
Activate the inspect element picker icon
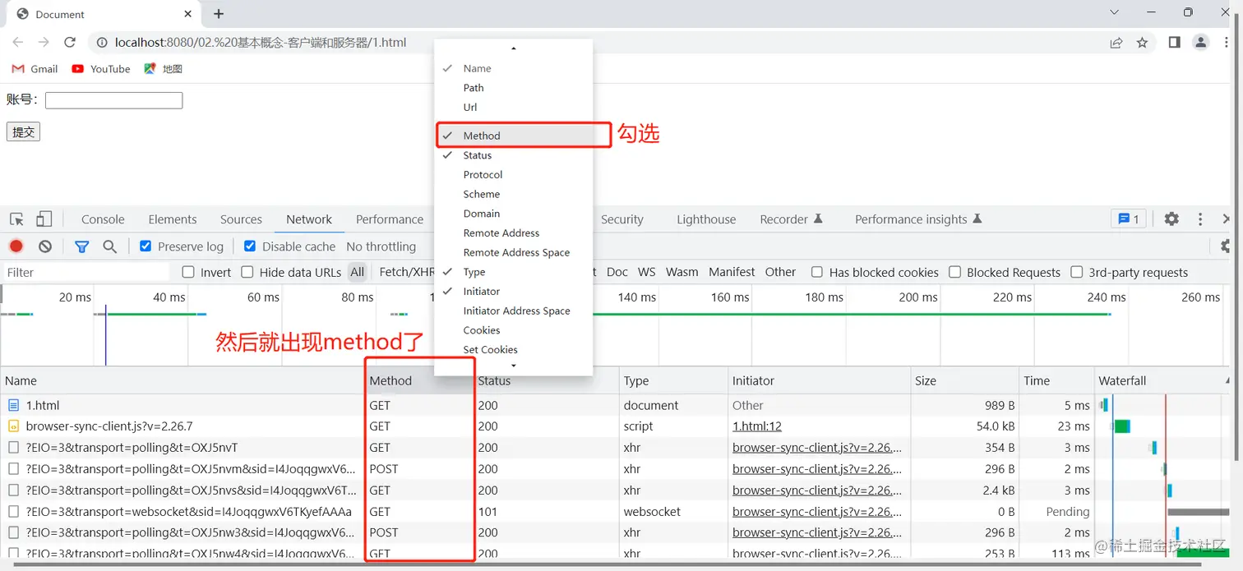(16, 219)
